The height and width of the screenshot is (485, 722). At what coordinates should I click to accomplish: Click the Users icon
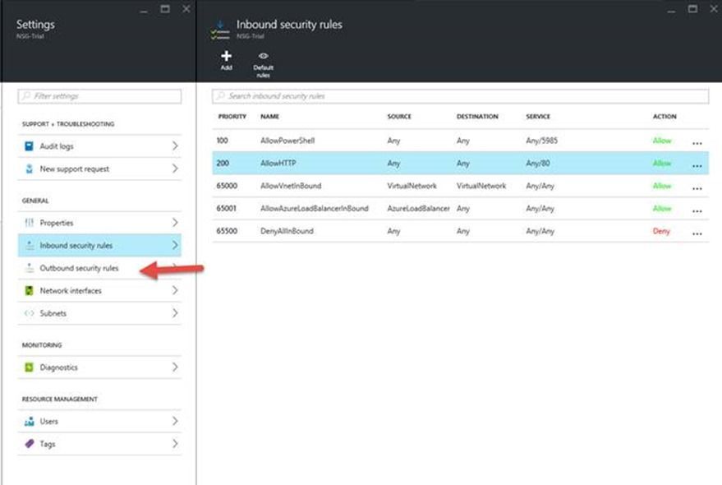tap(29, 422)
